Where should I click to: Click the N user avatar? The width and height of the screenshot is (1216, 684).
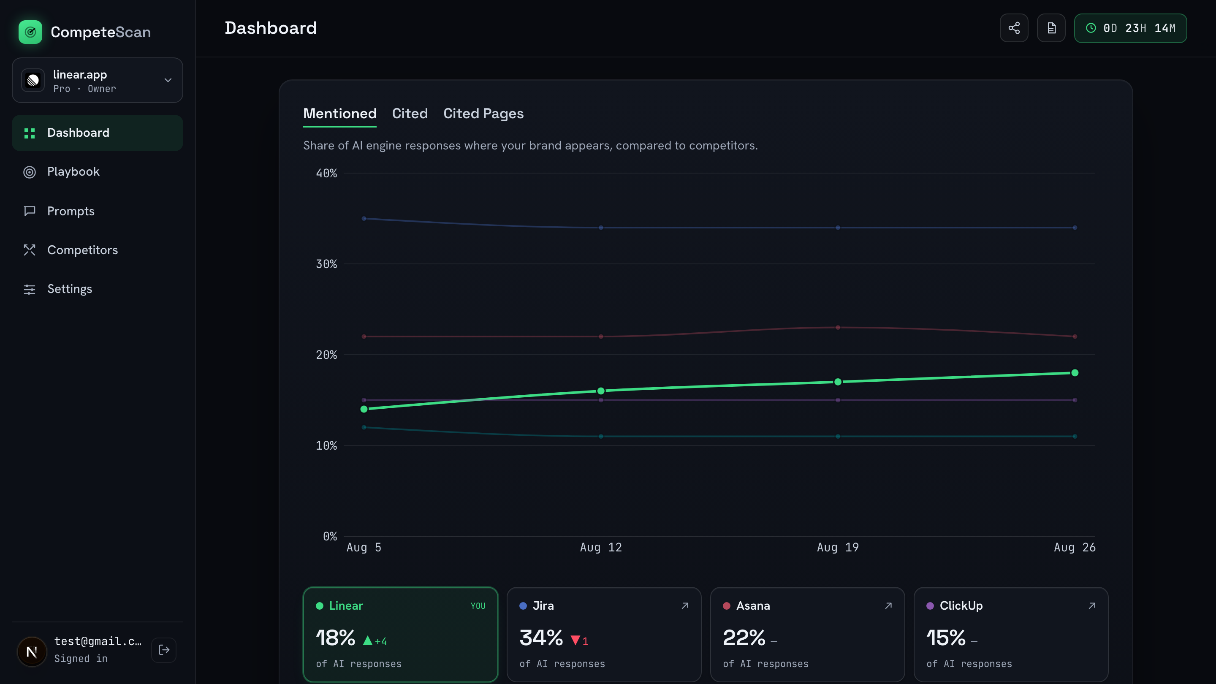point(32,652)
